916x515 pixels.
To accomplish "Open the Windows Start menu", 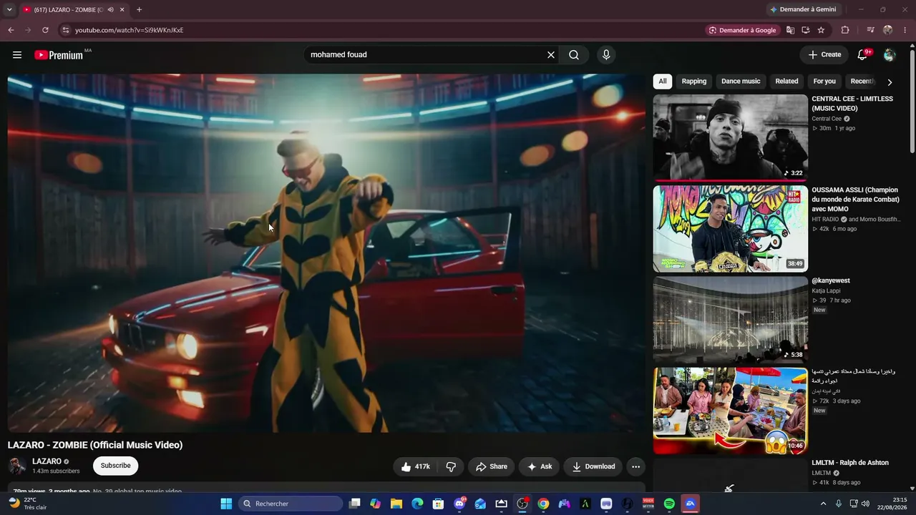I will [x=226, y=504].
